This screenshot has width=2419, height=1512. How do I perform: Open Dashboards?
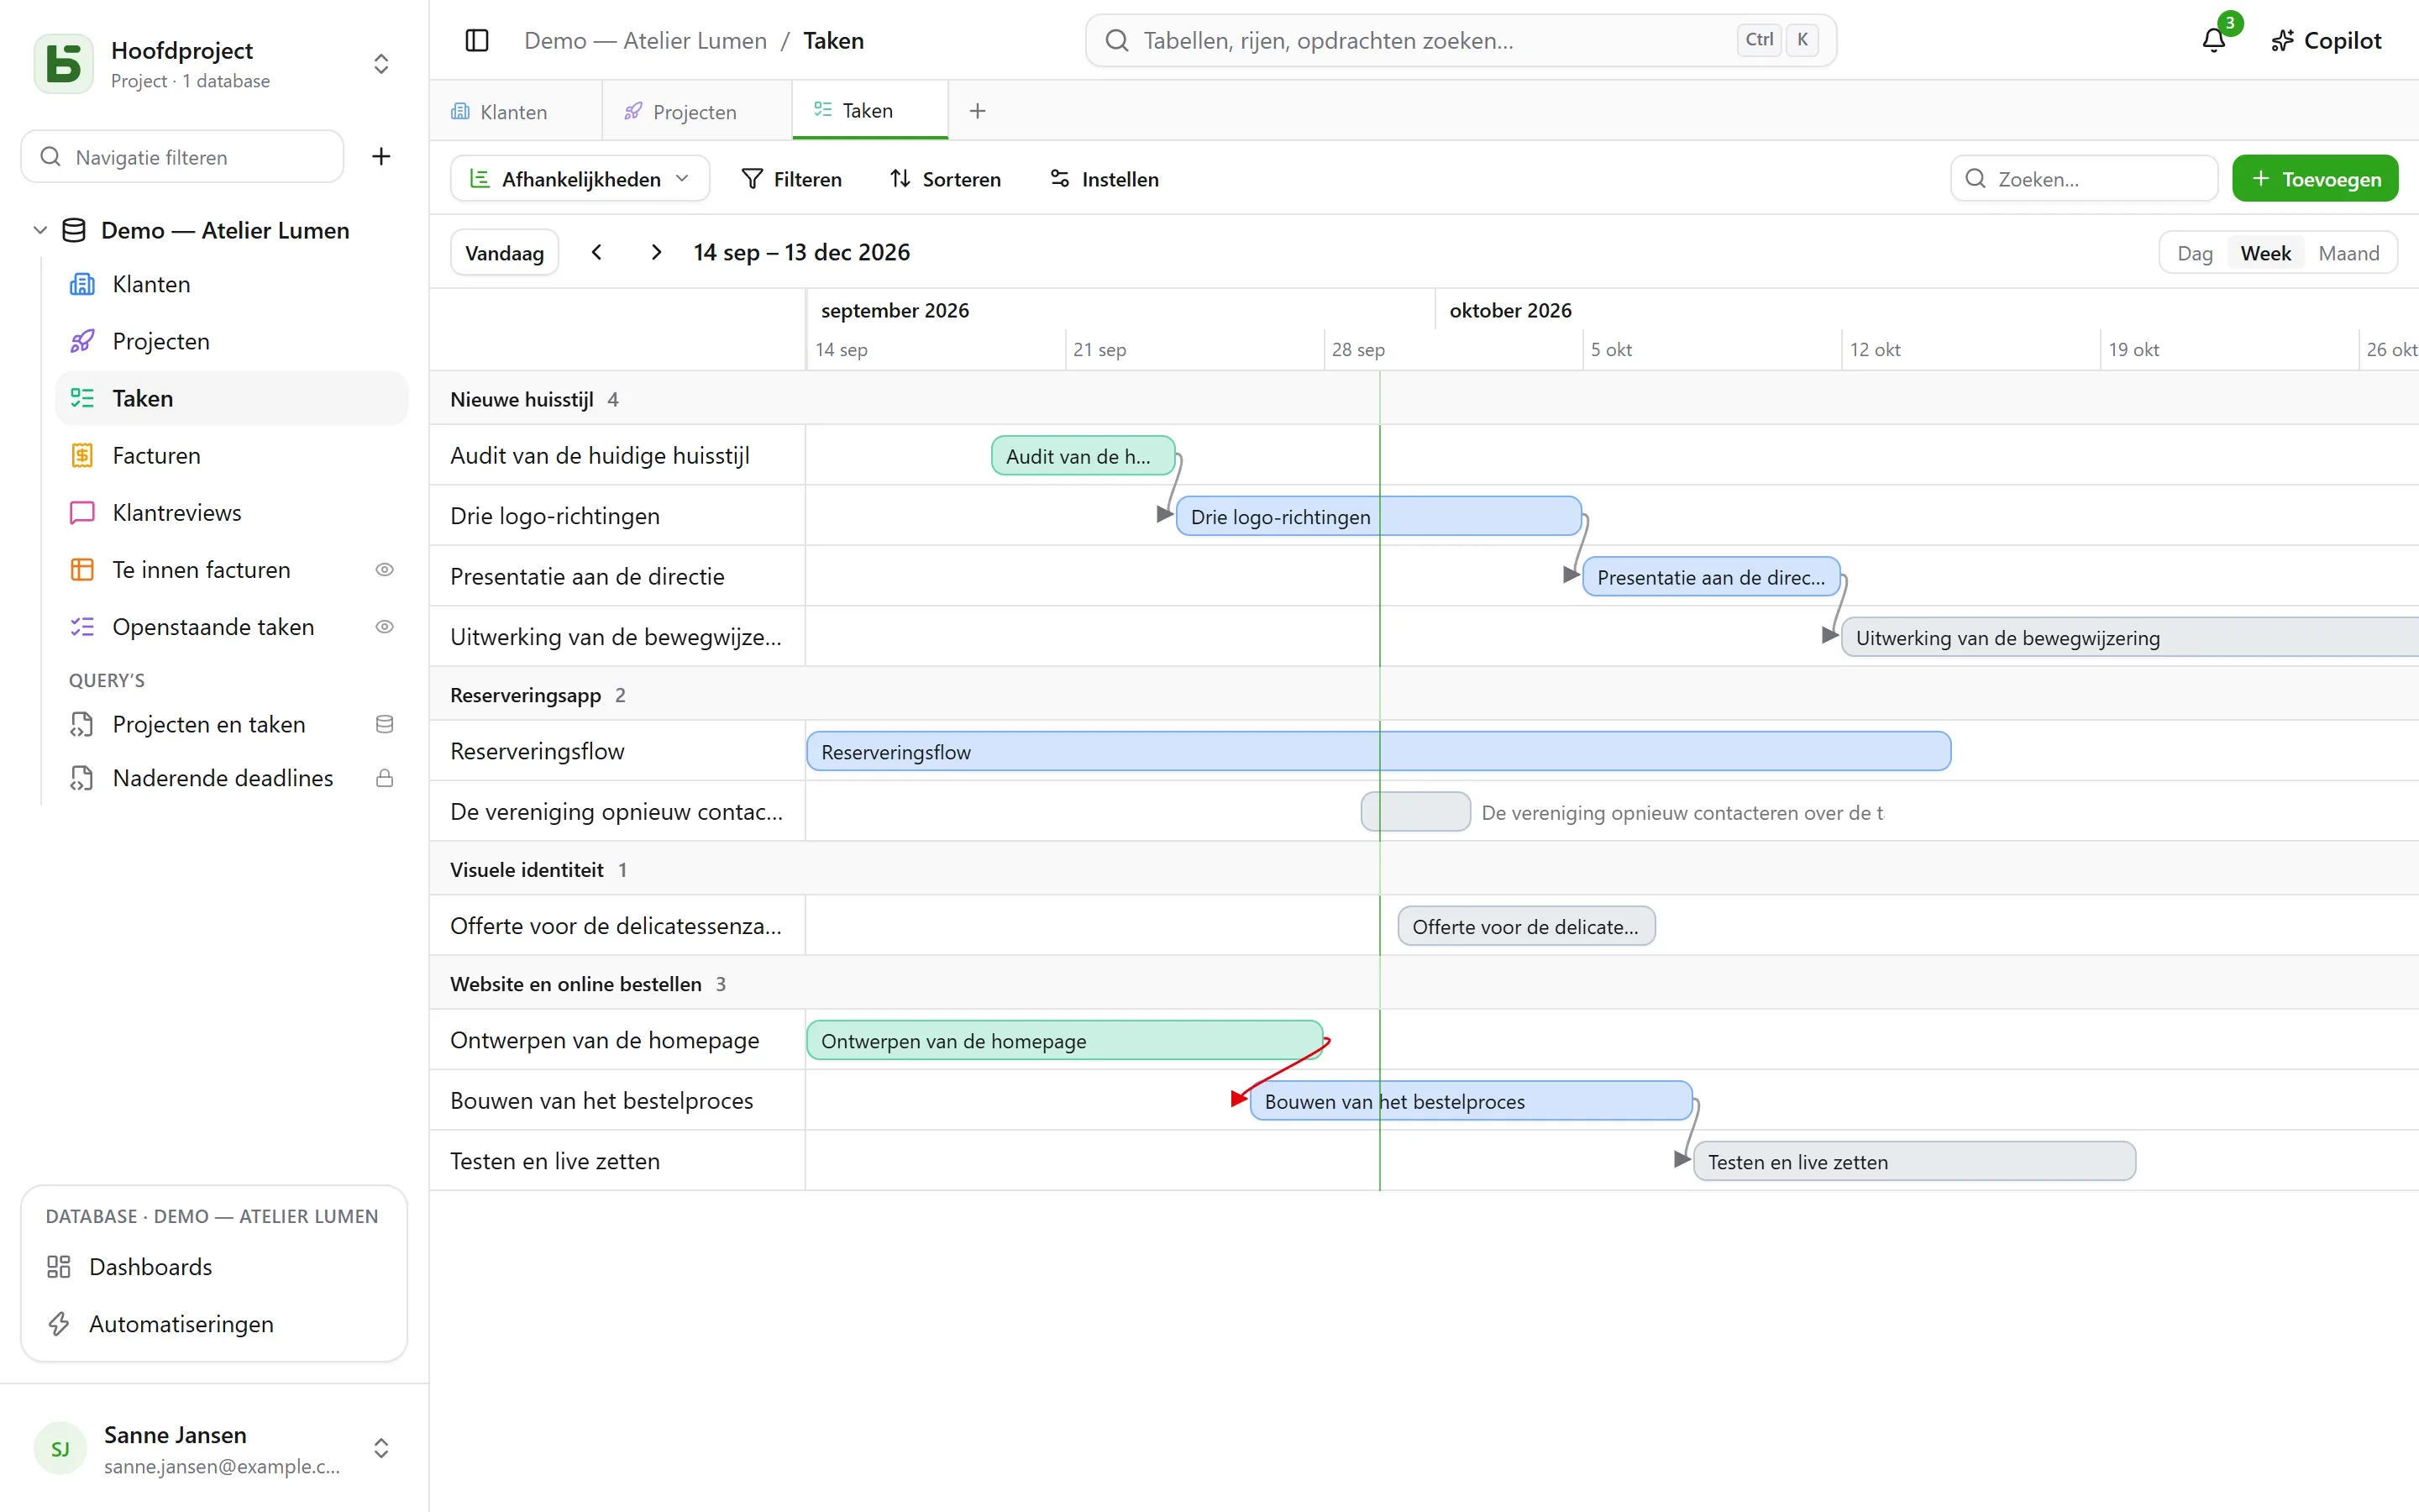pos(214,1267)
